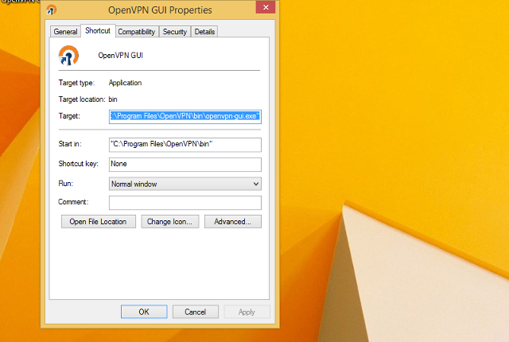509x342 pixels.
Task: Click the "Comment:" label
Action: coord(73,202)
